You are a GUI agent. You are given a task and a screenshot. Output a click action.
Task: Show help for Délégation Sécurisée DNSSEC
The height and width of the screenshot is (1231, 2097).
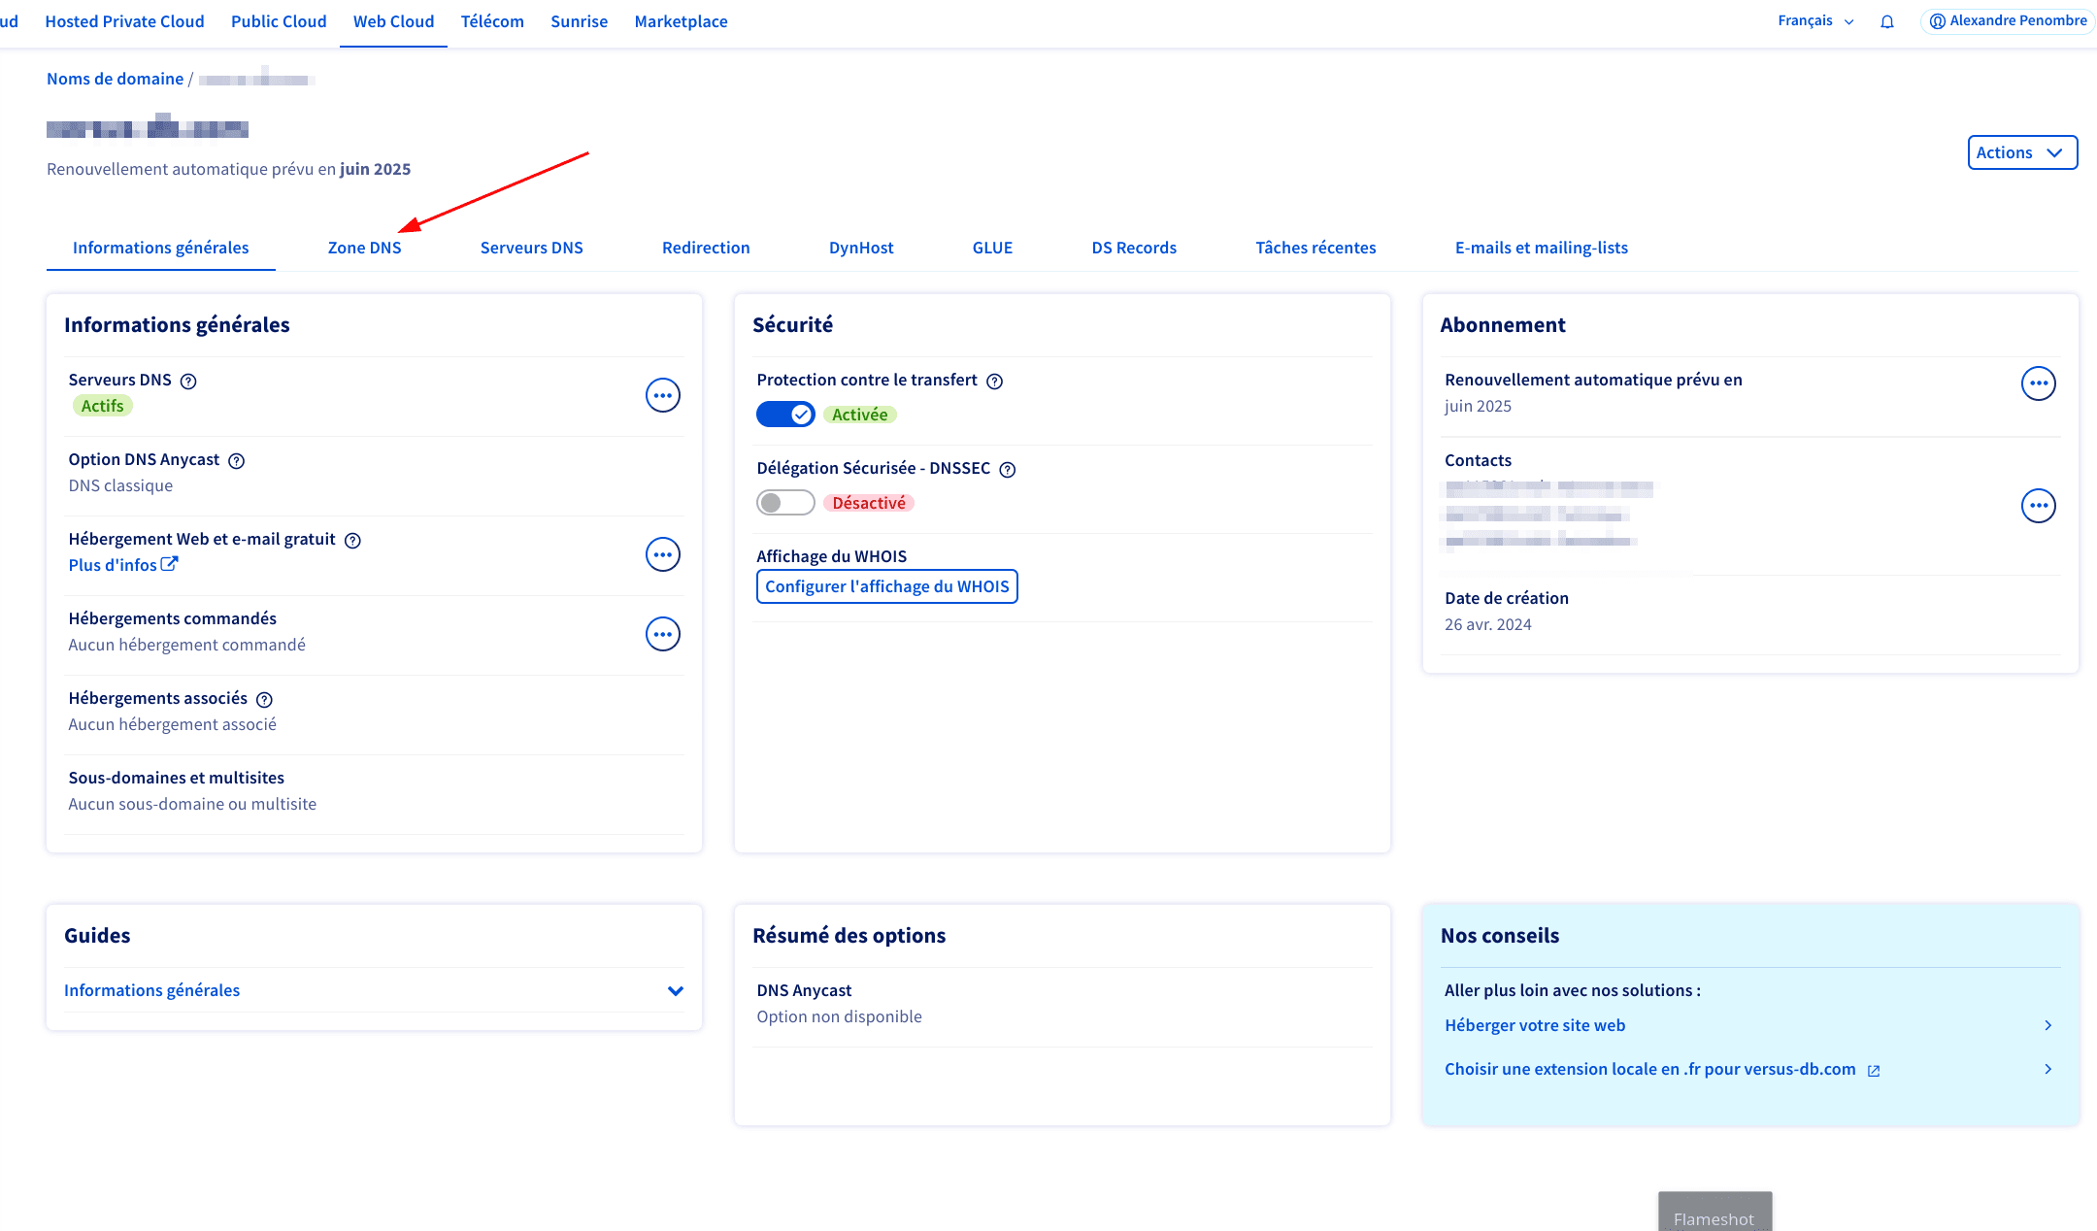click(x=1008, y=470)
